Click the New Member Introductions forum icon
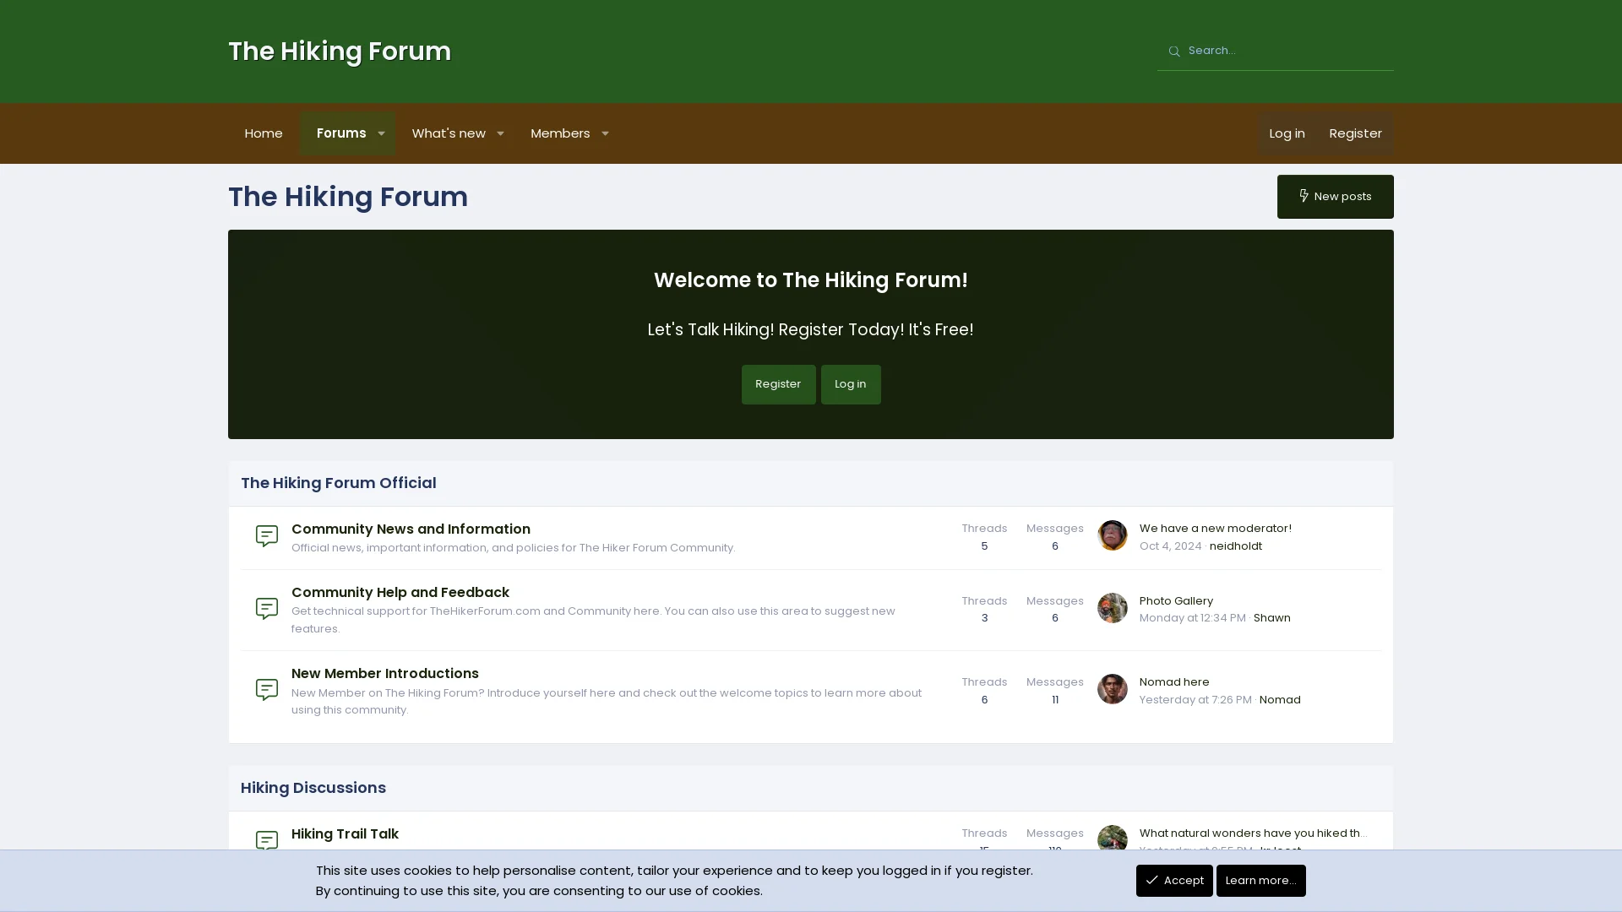The image size is (1622, 912). [x=266, y=689]
